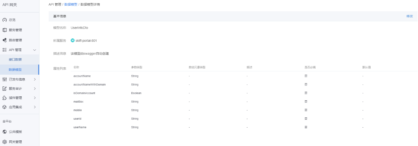This screenshot has height=146, width=418.
Task: Click the 服务审计 audit icon
Action: (x=5, y=88)
